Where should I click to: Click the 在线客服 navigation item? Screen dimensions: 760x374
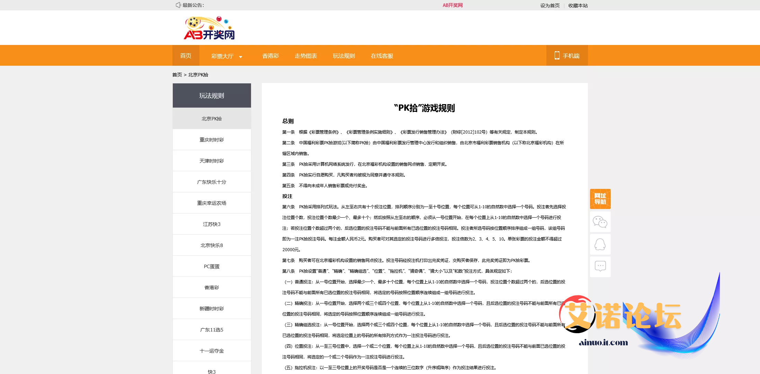pos(382,56)
